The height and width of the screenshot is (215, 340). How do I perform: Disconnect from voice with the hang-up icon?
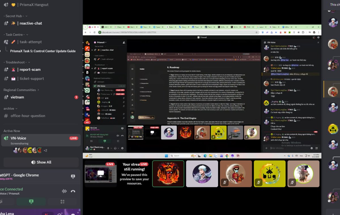[x=73, y=191]
